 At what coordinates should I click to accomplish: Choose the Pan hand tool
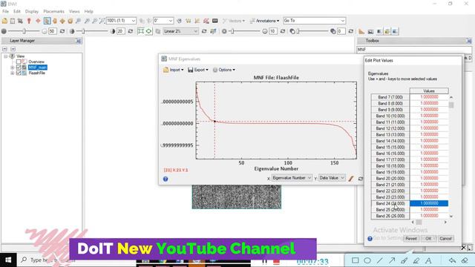55,21
